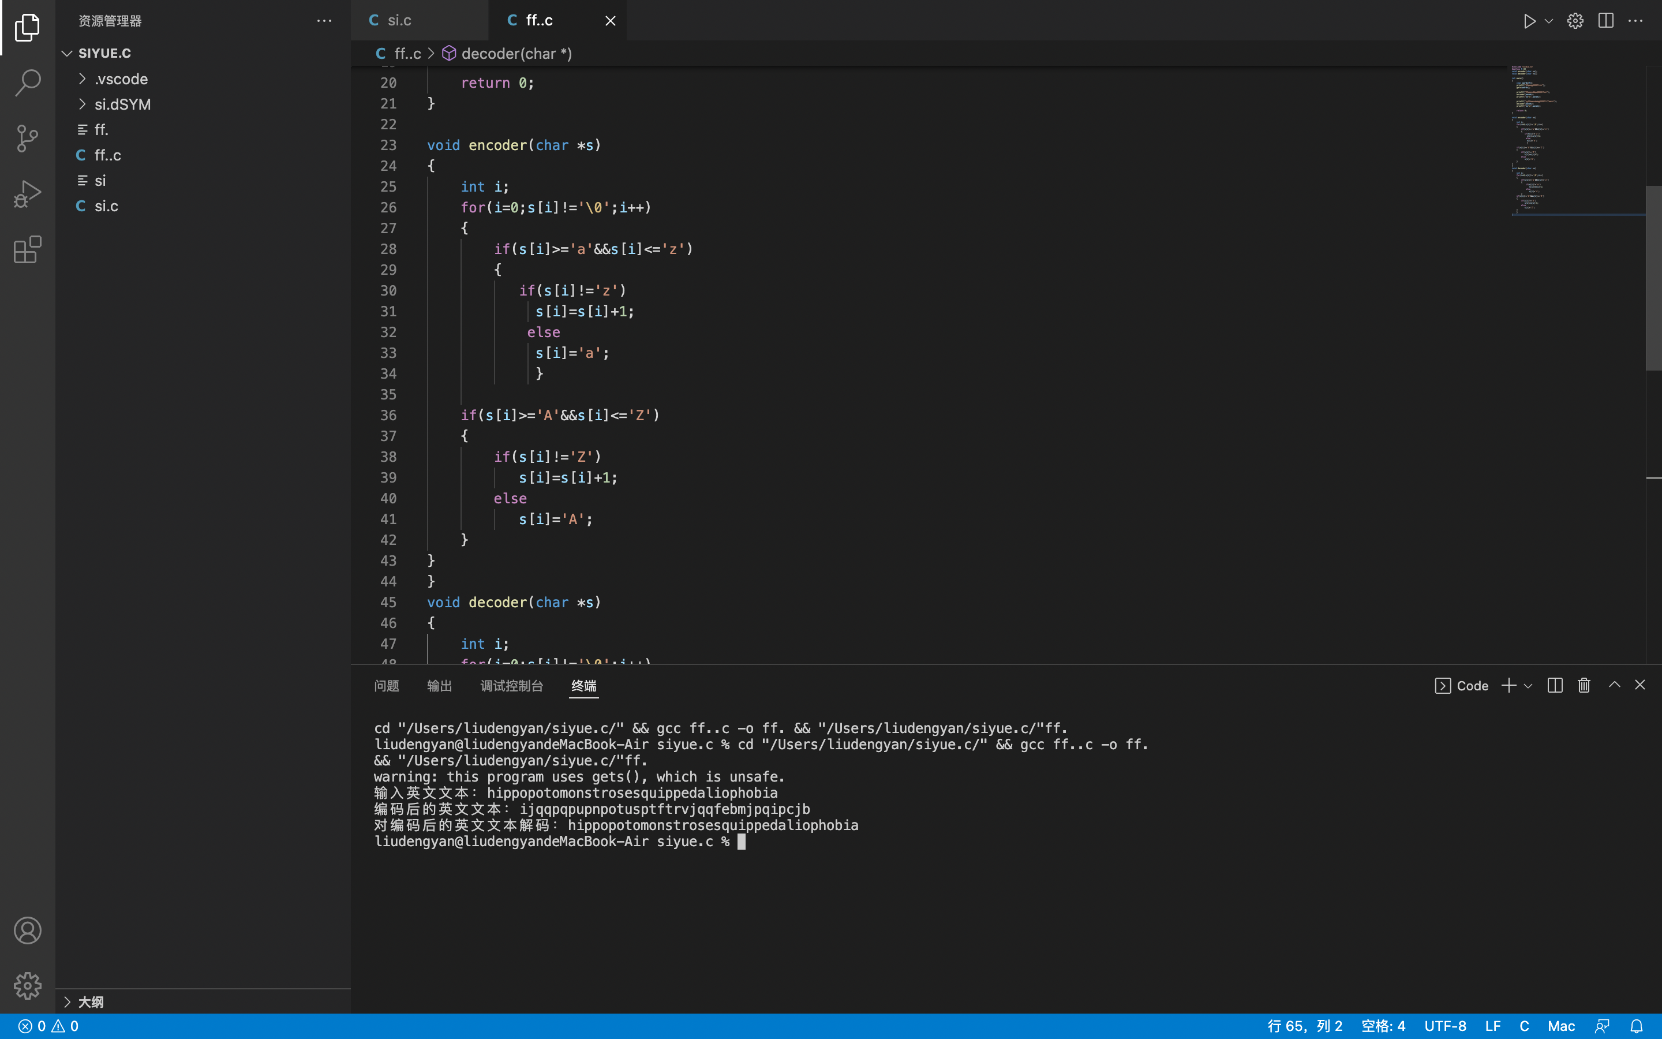Open the Search view in activity bar

[x=28, y=83]
